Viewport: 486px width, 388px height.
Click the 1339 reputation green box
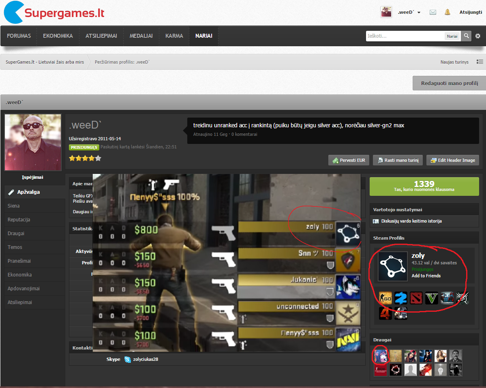click(424, 186)
